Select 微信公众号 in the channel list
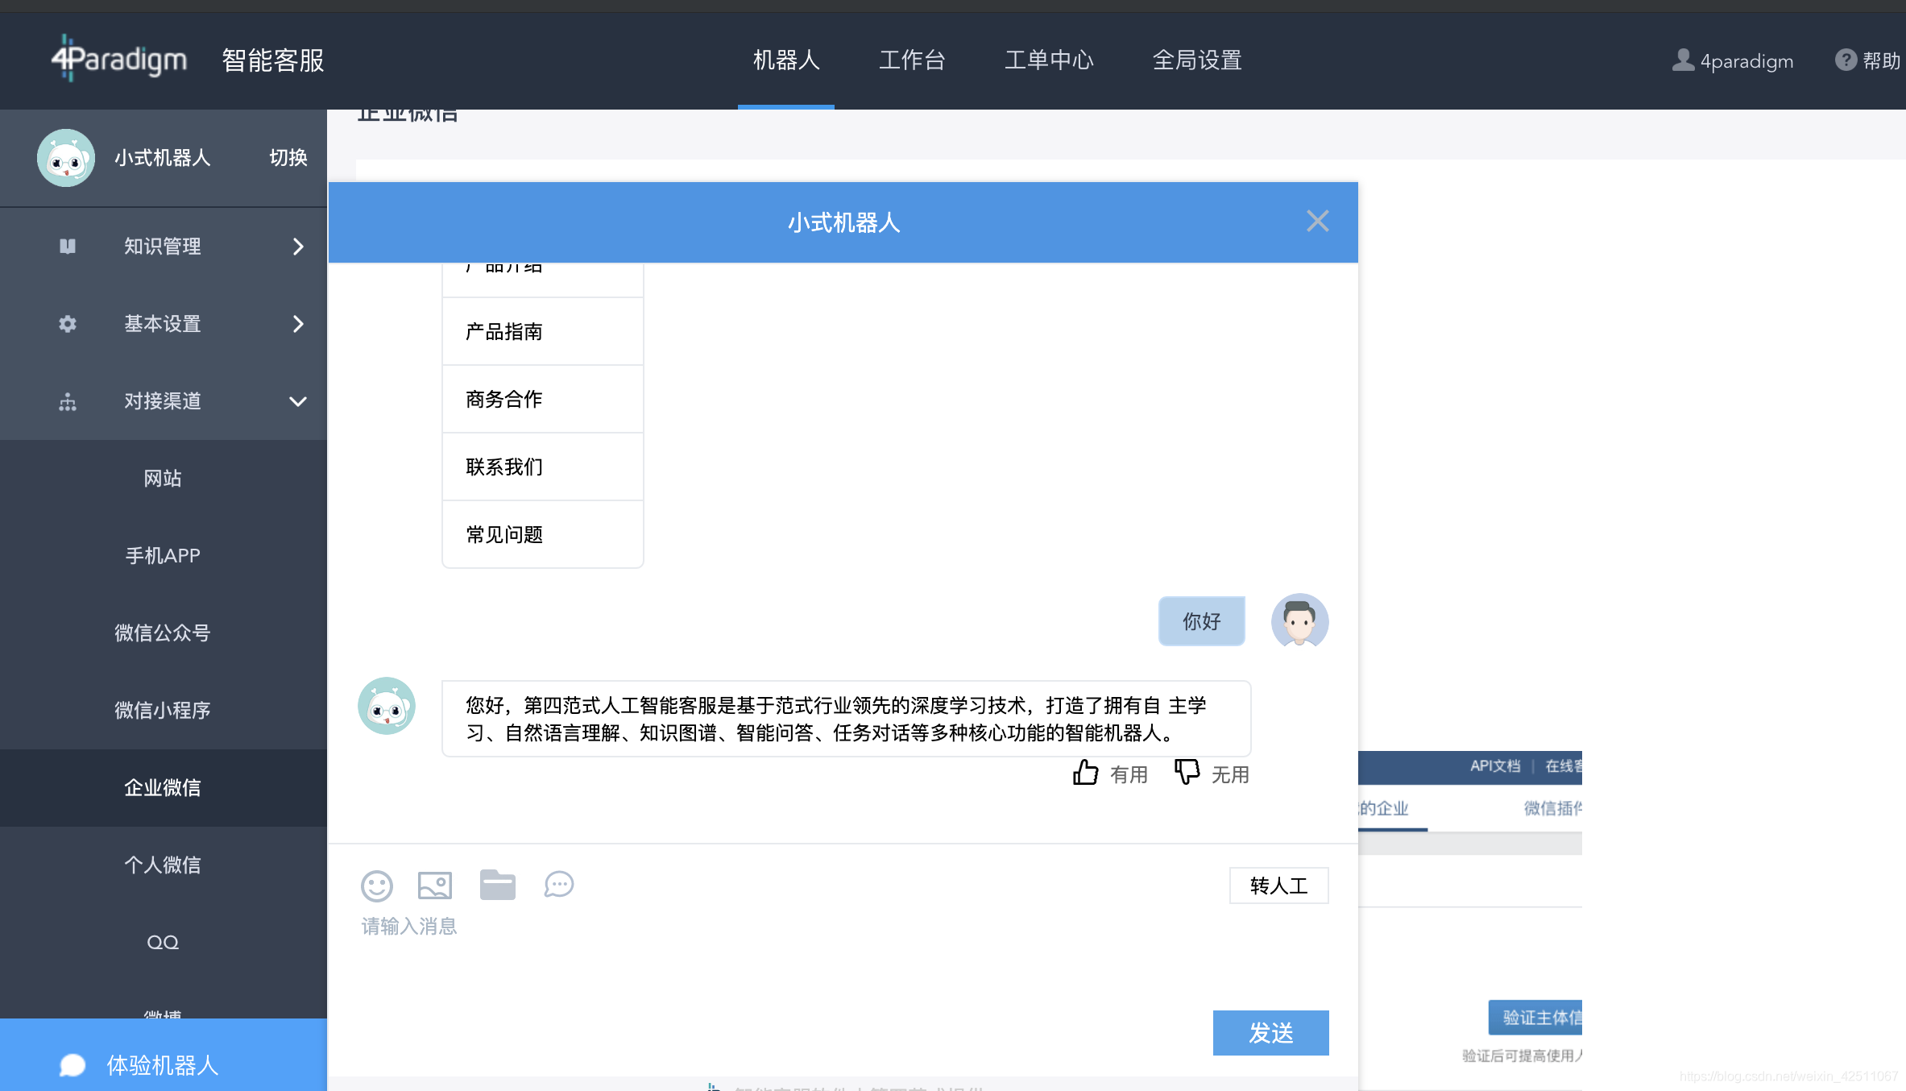1906x1091 pixels. pos(163,633)
